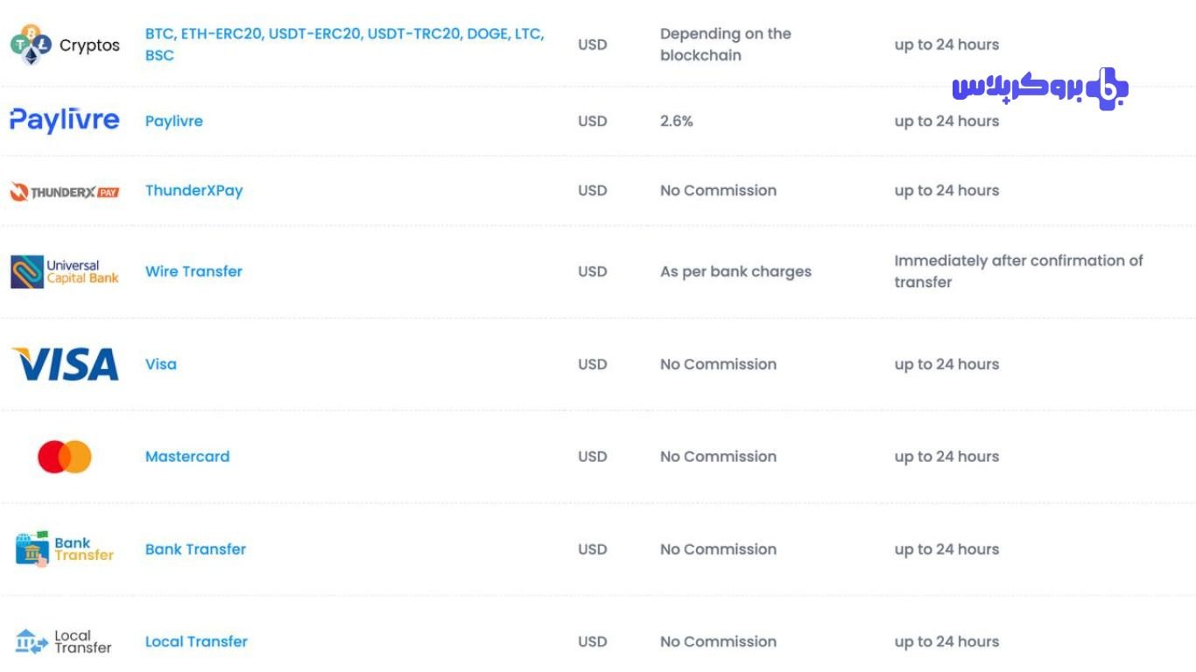Open the ThunderXPay link
This screenshot has width=1196, height=672.
[x=194, y=191]
